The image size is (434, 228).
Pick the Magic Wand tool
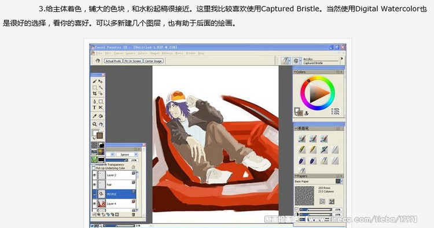click(x=101, y=87)
